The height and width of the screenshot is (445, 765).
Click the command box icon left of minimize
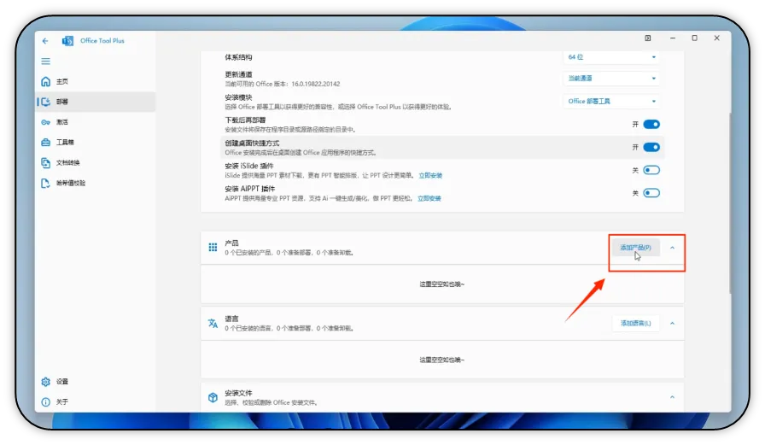pyautogui.click(x=648, y=38)
